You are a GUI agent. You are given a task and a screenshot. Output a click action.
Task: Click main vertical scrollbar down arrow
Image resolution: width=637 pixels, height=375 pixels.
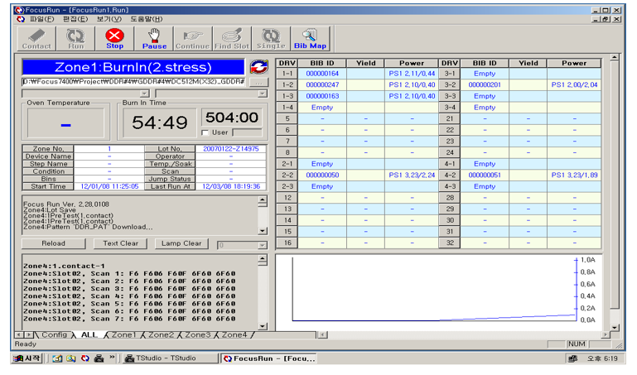pos(615,327)
